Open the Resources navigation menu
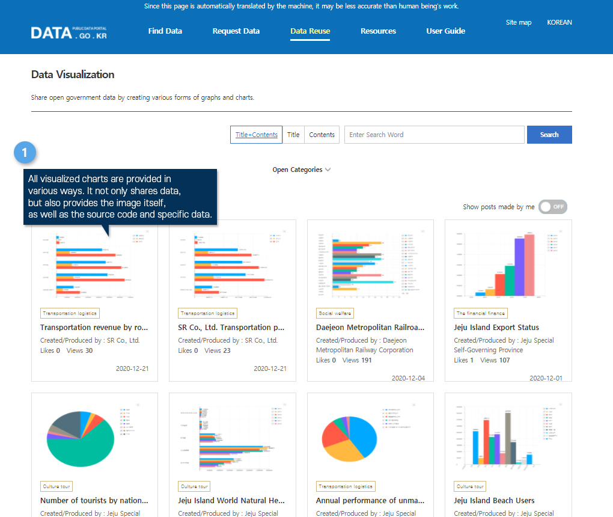613x517 pixels. click(x=378, y=31)
